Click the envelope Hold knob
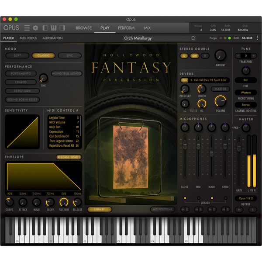Image resolution: width=262 pixels, height=262 pixels. coord(36,202)
